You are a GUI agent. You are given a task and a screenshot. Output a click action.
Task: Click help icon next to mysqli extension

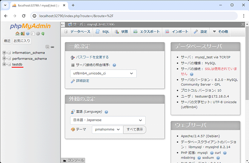point(212,153)
